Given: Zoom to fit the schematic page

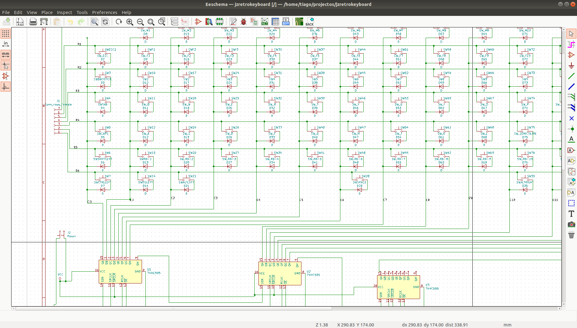Looking at the screenshot, I should point(151,22).
